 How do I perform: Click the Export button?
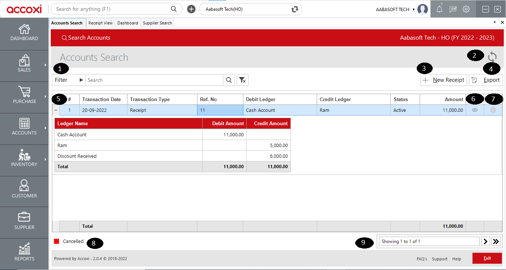coord(486,80)
